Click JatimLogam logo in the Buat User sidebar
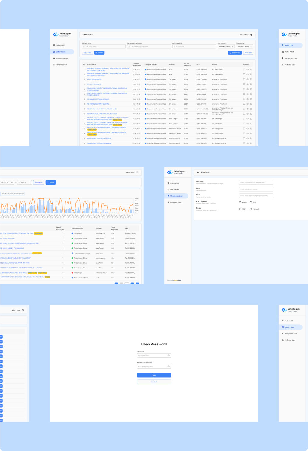The height and width of the screenshot is (451, 308). point(170,172)
